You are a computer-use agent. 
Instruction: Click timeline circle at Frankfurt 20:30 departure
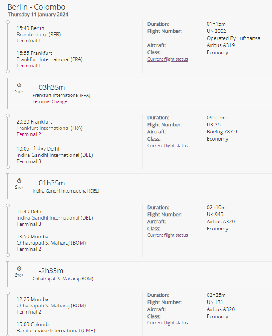[8, 116]
